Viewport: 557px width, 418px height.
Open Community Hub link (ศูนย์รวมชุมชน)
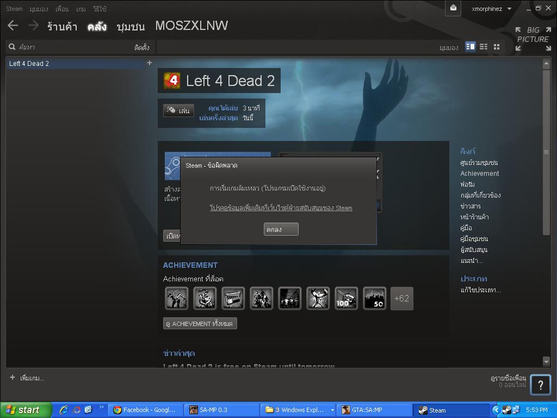pos(479,163)
